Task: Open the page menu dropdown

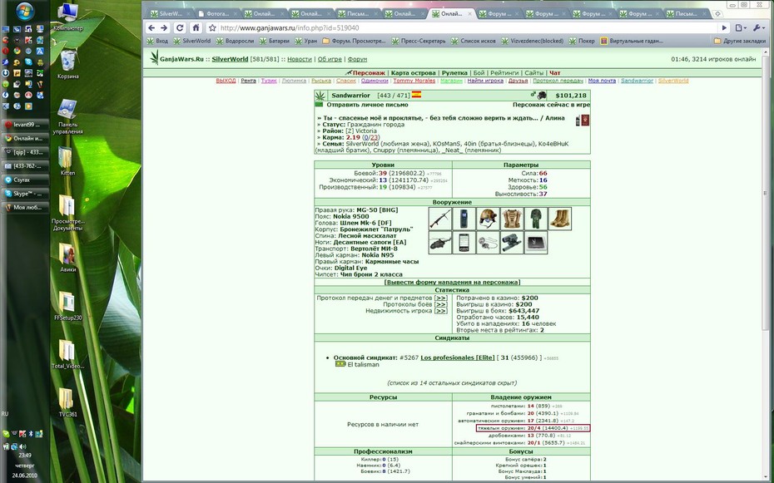Action: click(741, 28)
